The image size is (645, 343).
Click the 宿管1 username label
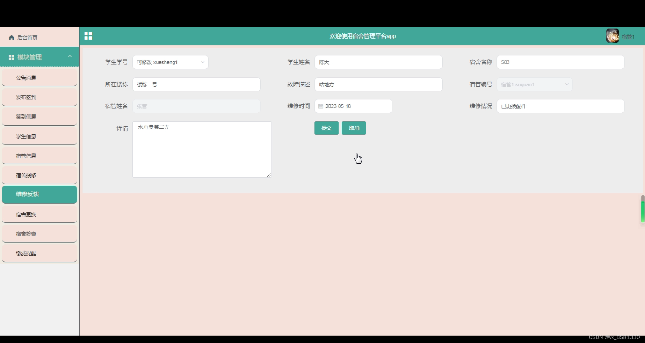[x=628, y=37]
